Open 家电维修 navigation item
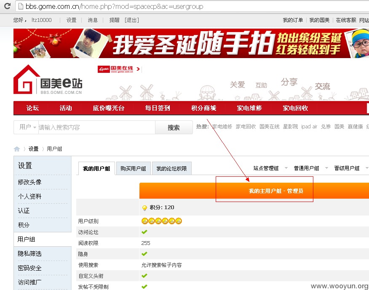Image resolution: width=369 pixels, height=290 pixels. click(x=249, y=108)
